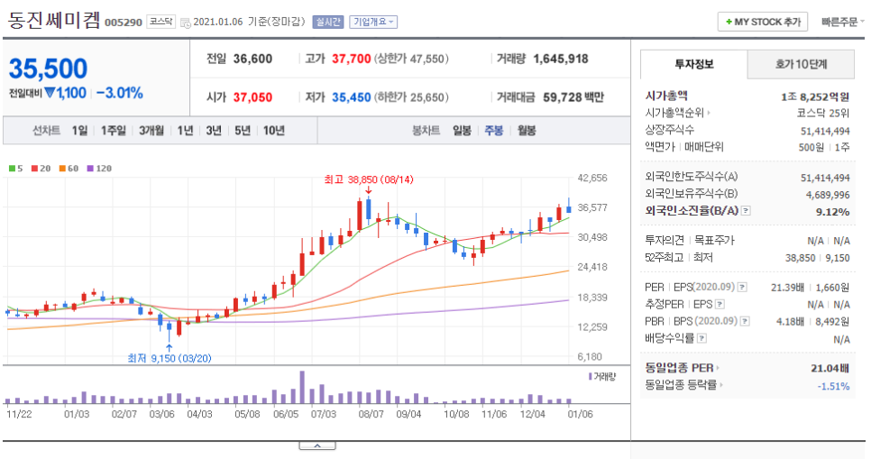
Task: Select the 일봉 candlestick chart
Action: pos(462,131)
